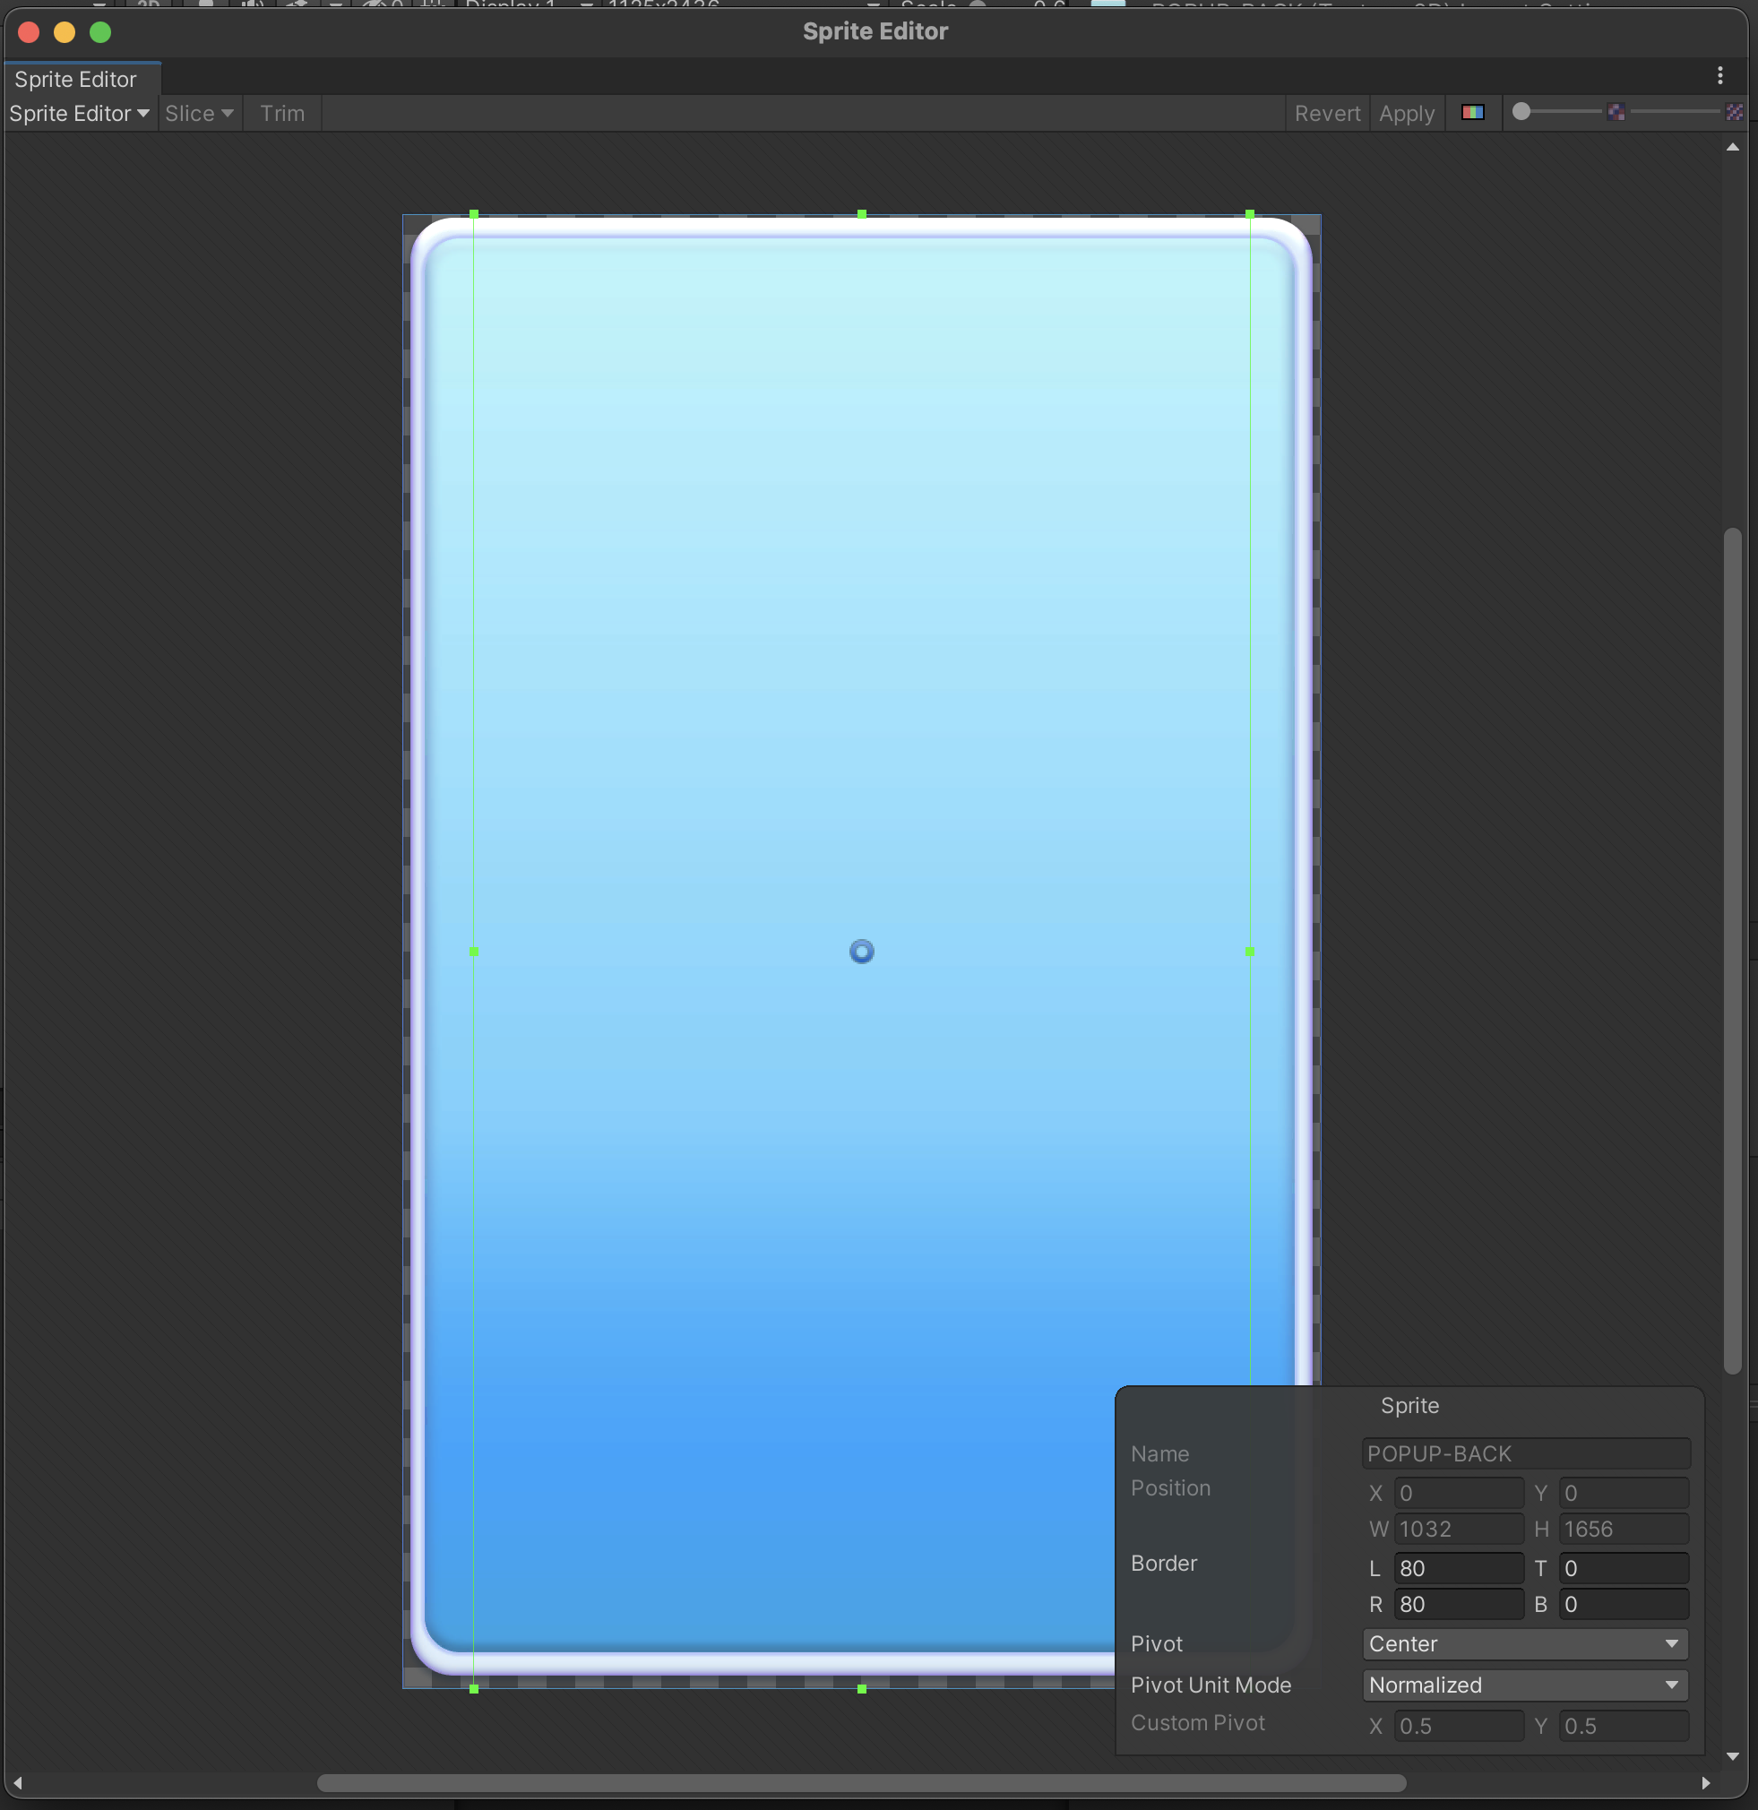Expand the Slice dropdown menu
1758x1810 pixels.
click(x=199, y=114)
